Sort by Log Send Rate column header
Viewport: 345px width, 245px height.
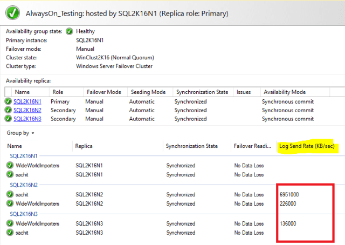pyautogui.click(x=306, y=146)
